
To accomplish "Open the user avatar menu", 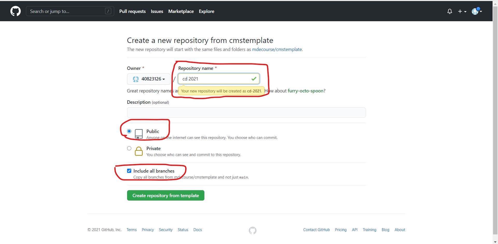I will (x=477, y=11).
